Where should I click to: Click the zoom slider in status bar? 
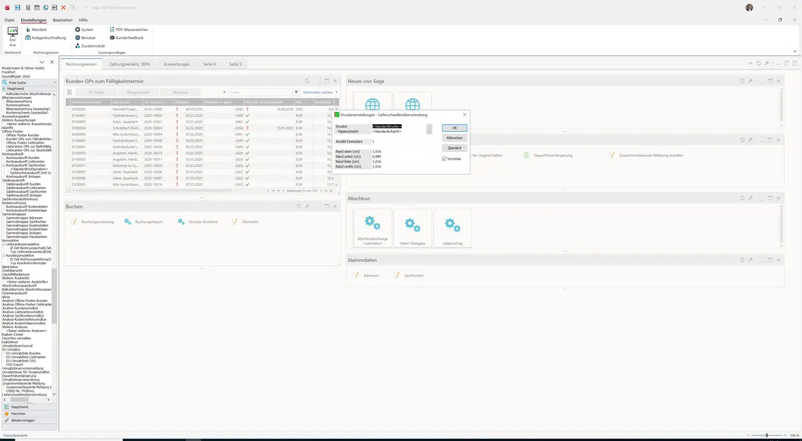pyautogui.click(x=766, y=435)
